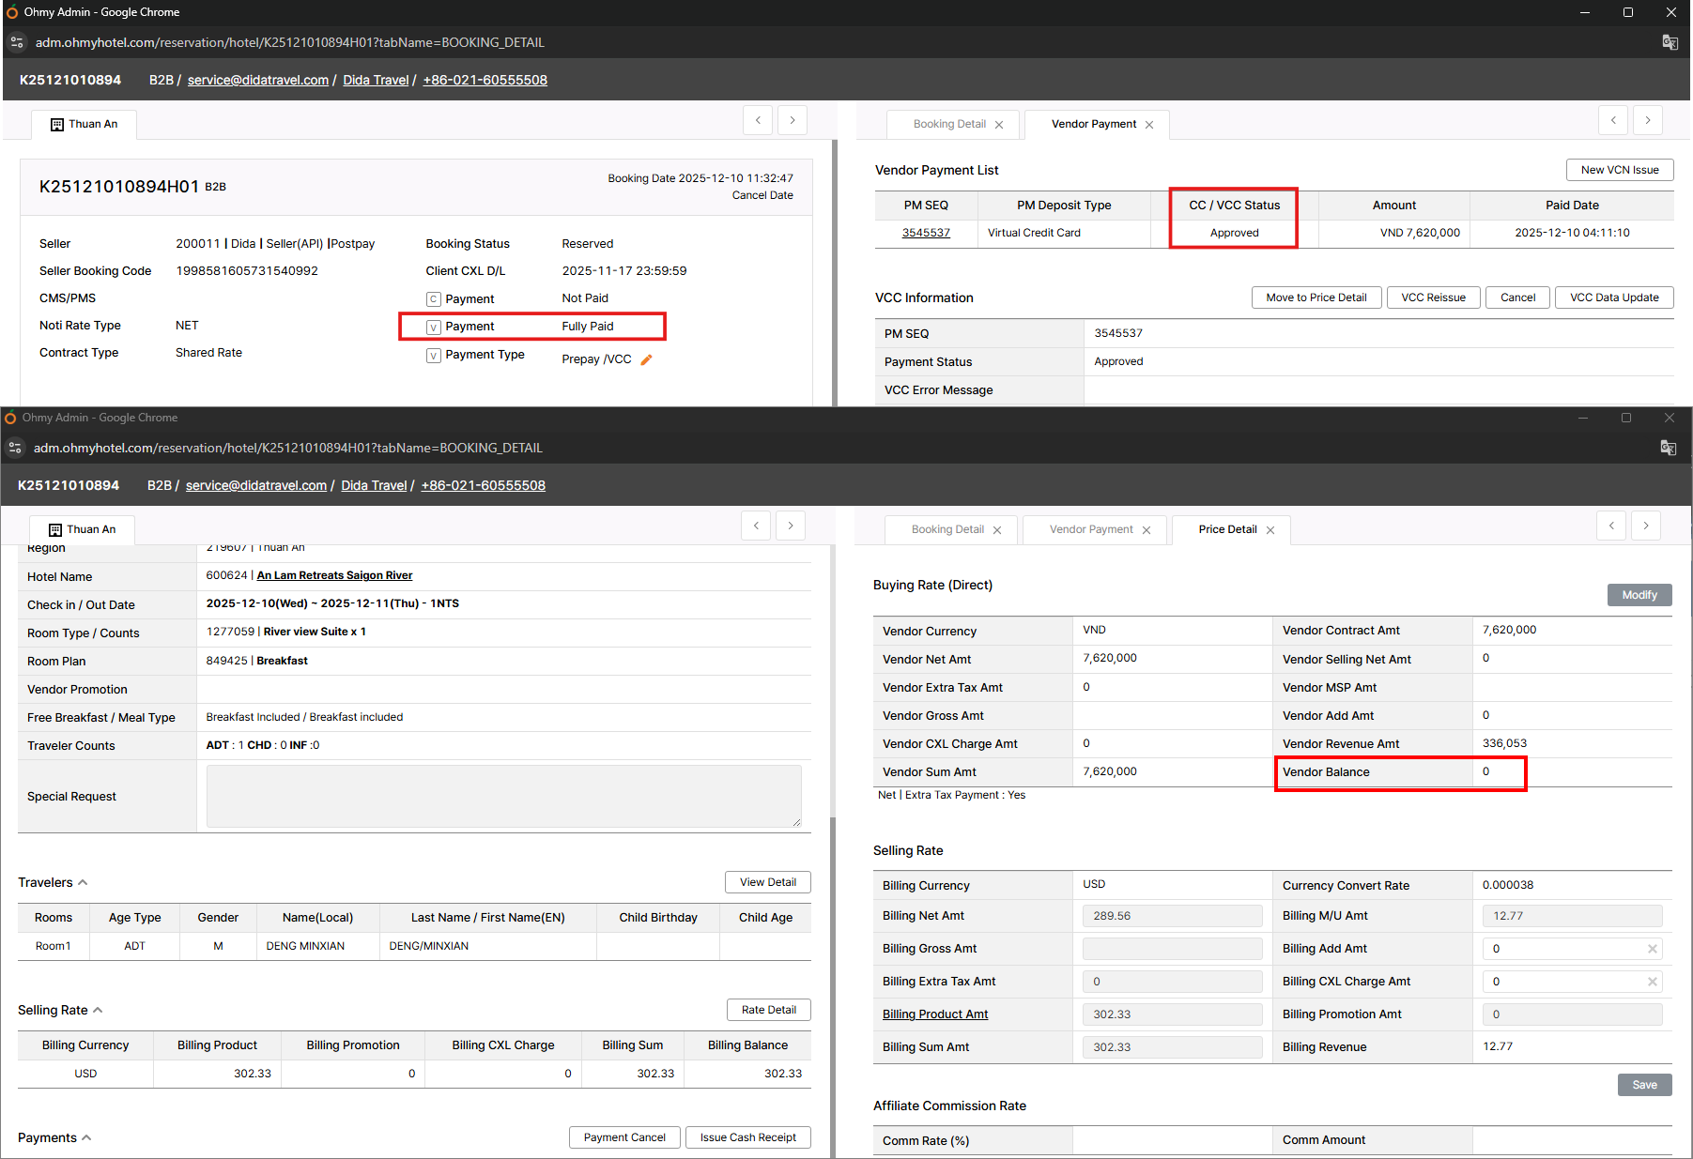Collapse the Travelers section
This screenshot has width=1693, height=1159.
[x=83, y=882]
